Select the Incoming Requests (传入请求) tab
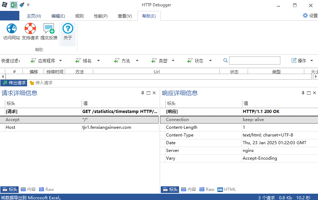Viewport: 318px width, 200px height. click(41, 83)
